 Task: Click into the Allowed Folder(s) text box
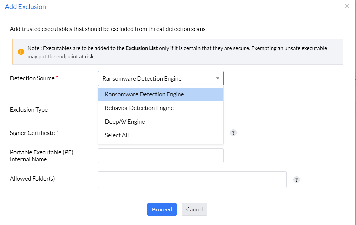(x=192, y=180)
